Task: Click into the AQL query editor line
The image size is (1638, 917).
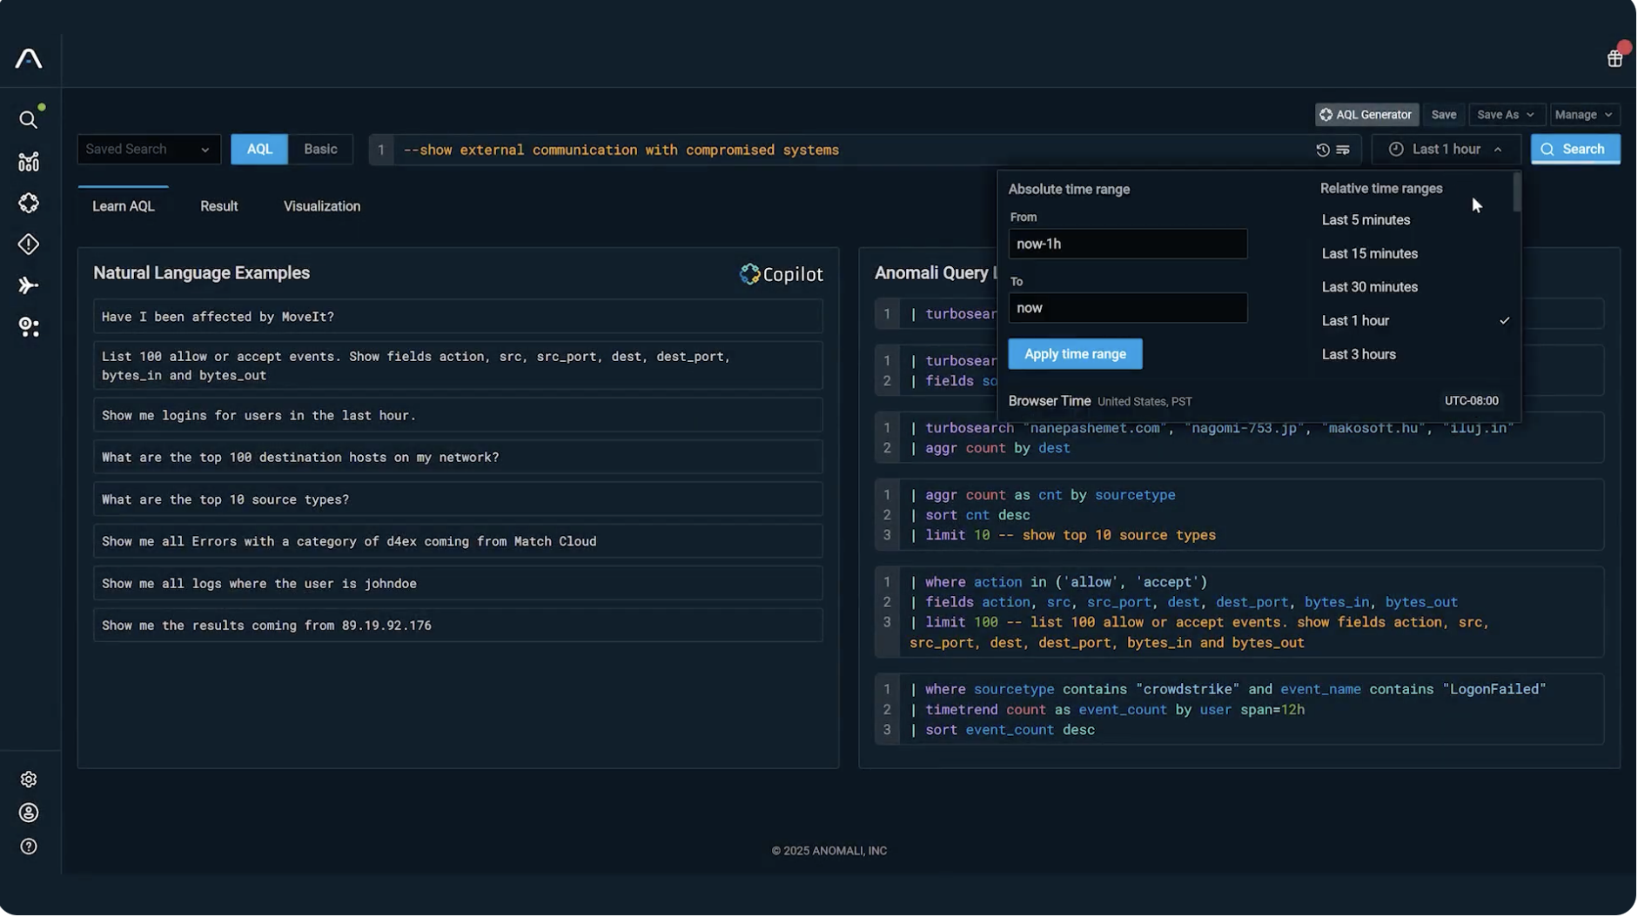Action: click(x=853, y=150)
